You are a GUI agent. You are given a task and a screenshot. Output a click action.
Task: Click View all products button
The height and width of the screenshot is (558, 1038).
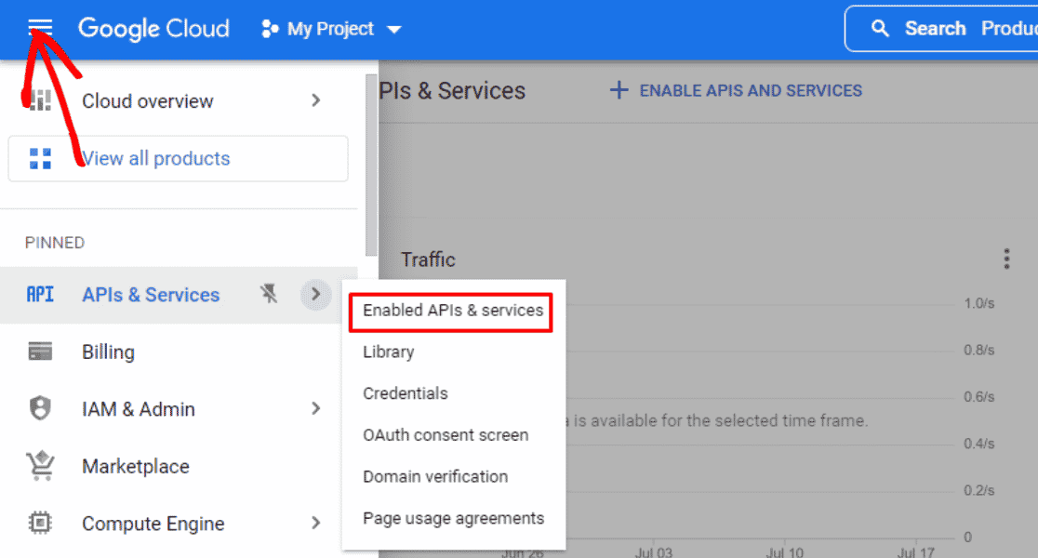click(x=178, y=159)
